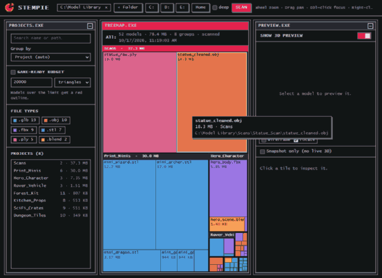Click the All: 52 models summary text

162,37
